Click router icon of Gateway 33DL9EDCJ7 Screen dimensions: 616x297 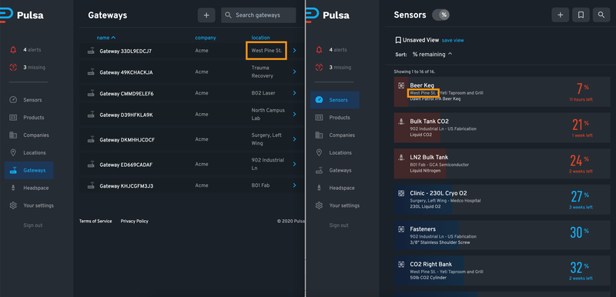click(x=91, y=51)
